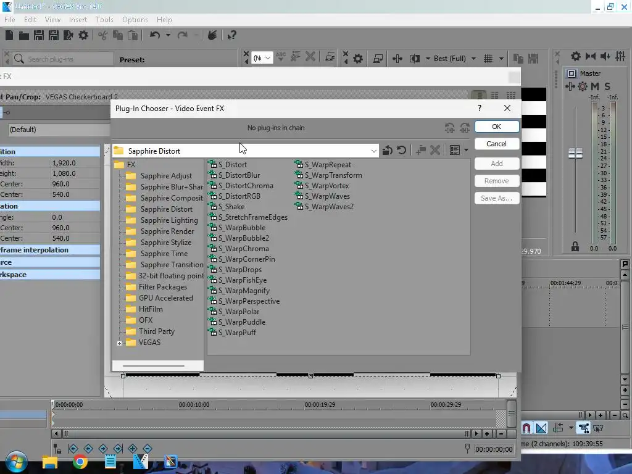Click the Plug-In Chooser help question mark

(479, 108)
